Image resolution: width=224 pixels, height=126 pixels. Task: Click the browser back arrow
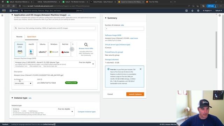(x=3, y=6)
